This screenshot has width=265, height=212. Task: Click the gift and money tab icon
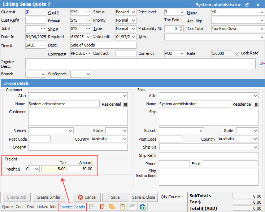tap(143, 207)
